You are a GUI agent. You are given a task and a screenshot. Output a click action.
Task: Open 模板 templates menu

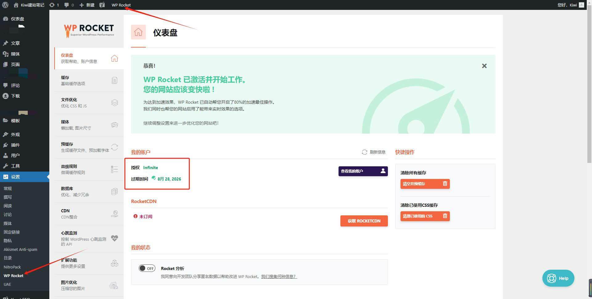(25, 120)
